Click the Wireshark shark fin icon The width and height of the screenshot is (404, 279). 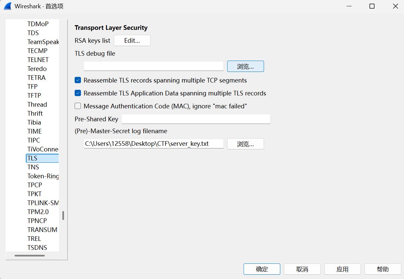pos(8,6)
